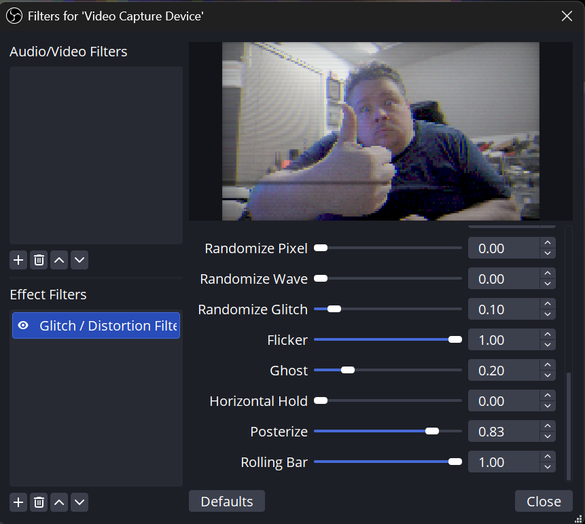Click the properties panel vertical scrollbar
The height and width of the screenshot is (524, 585).
click(x=568, y=426)
